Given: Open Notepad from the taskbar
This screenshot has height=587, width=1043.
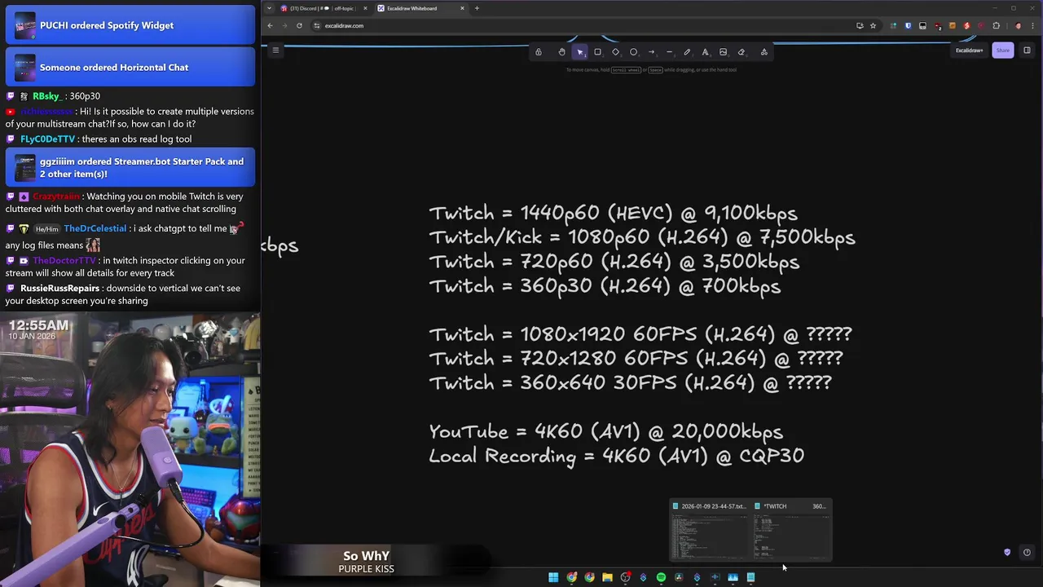Looking at the screenshot, I should pos(750,577).
